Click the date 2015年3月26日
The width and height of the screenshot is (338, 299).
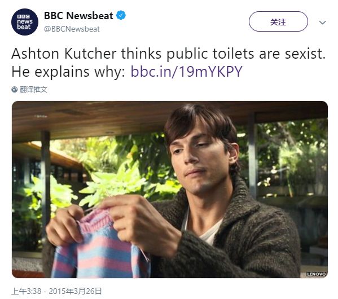coord(75,291)
